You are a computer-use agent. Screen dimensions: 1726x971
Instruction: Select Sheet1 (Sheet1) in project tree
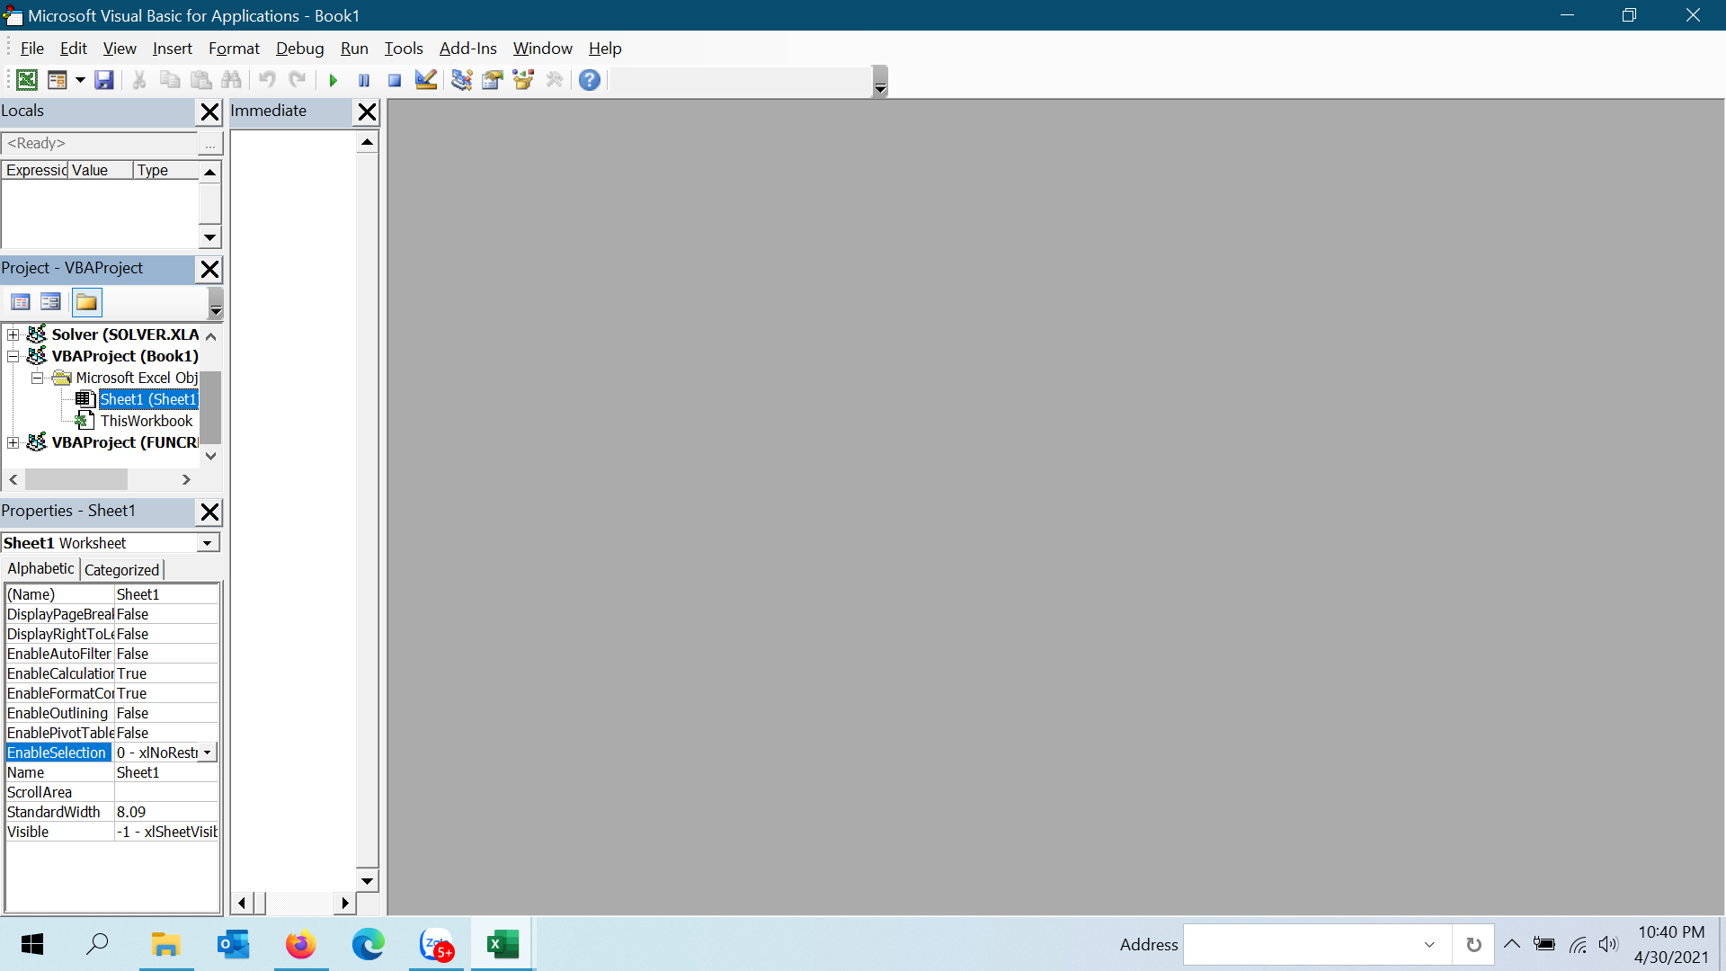pos(148,399)
